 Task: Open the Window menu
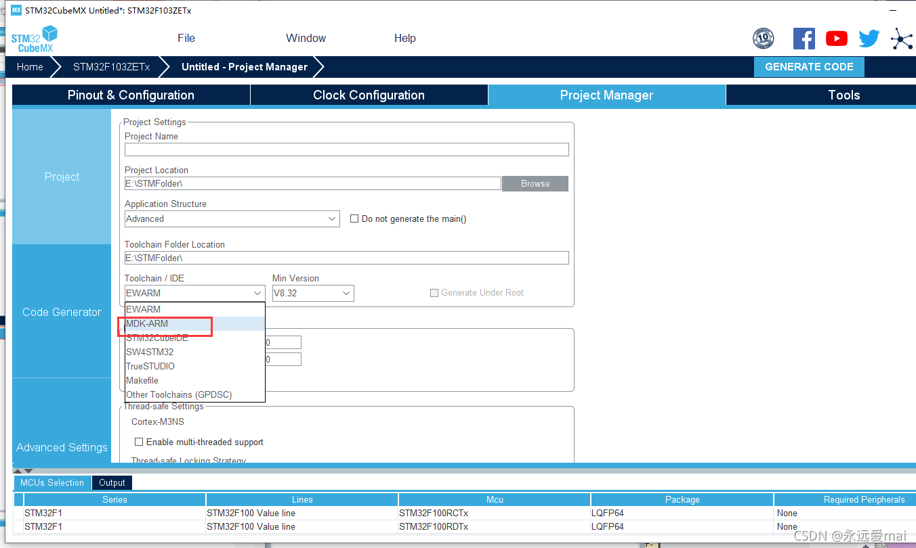pyautogui.click(x=306, y=39)
